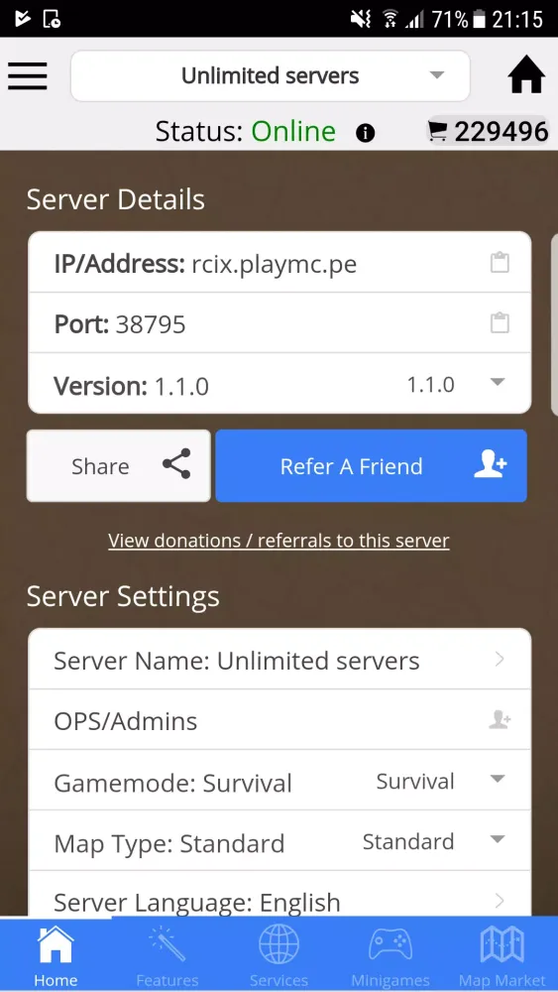Screen dimensions: 558x992
Task: Open the status info icon
Action: [366, 133]
